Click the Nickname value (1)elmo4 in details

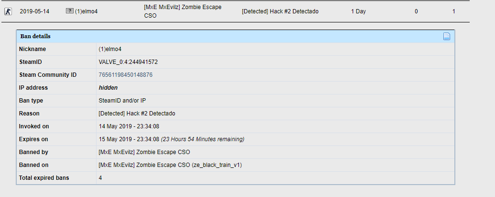coord(110,49)
